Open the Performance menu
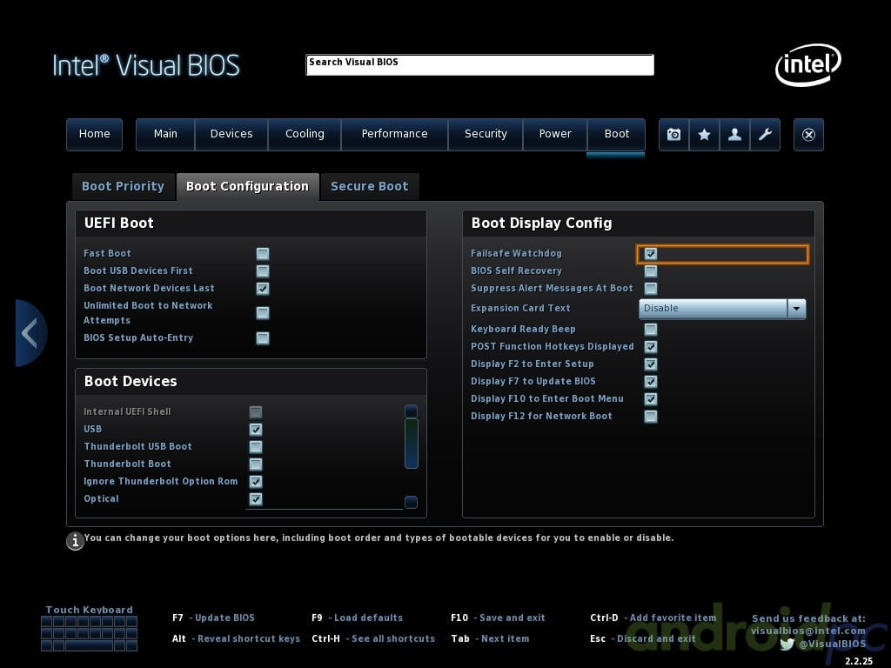 [x=394, y=134]
